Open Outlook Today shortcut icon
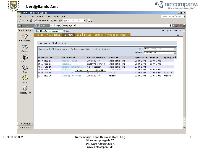 25,36
